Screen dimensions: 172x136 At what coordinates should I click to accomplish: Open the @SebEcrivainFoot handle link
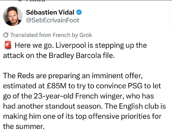[x=52, y=20]
